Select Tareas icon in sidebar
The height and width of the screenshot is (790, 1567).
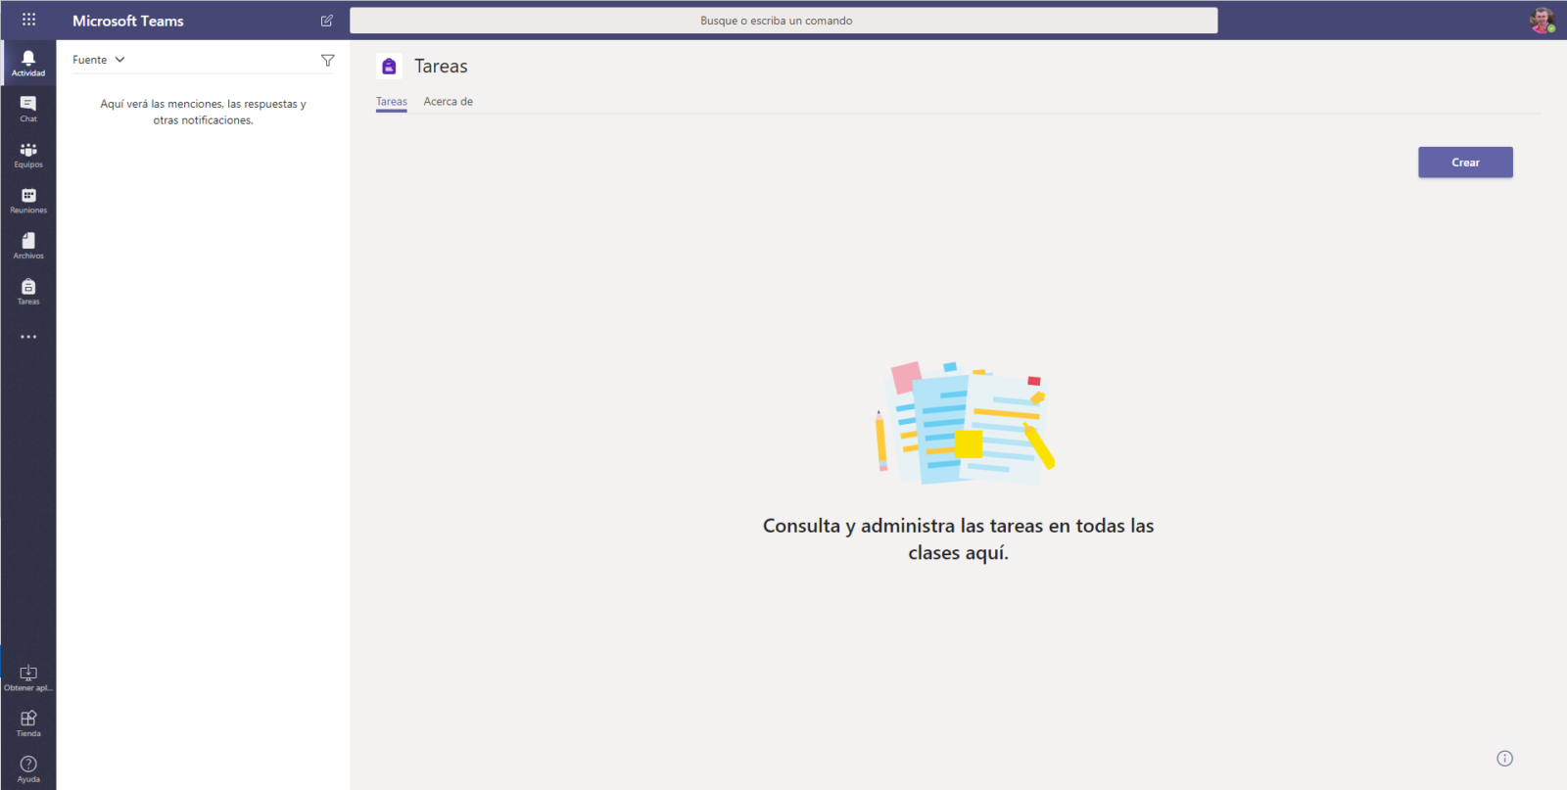[28, 291]
